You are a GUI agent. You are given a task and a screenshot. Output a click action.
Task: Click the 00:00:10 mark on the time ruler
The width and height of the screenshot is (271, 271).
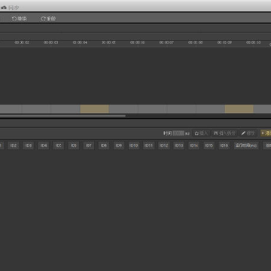254,43
